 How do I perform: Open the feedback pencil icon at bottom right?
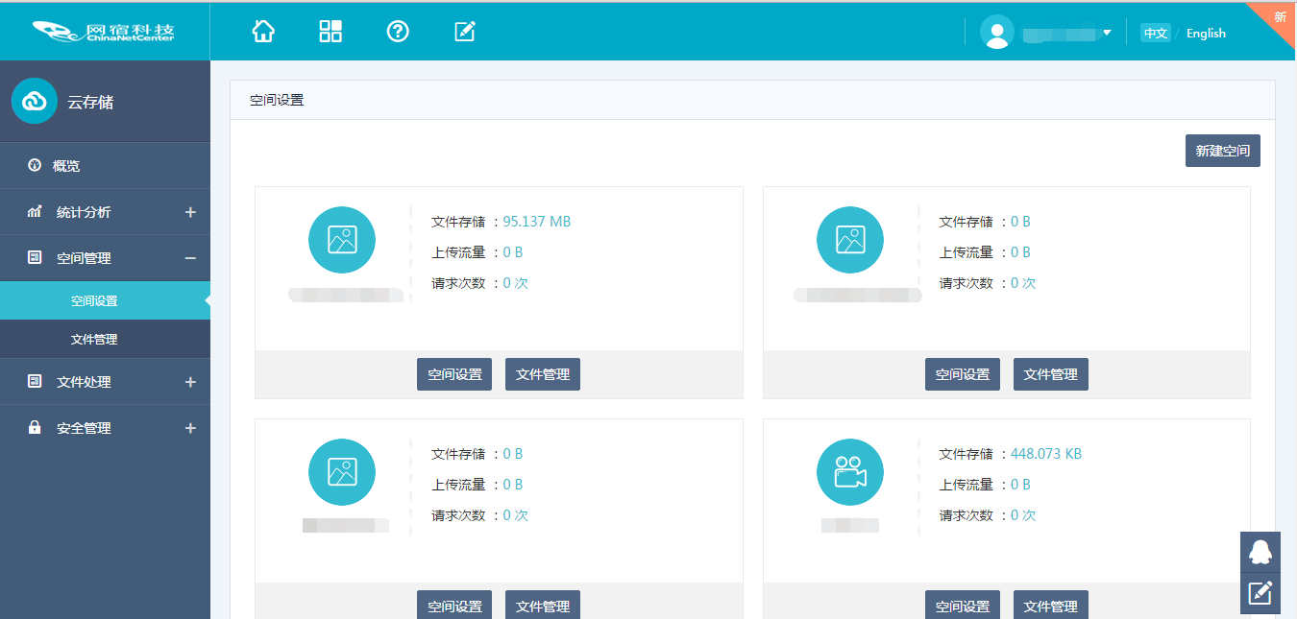pyautogui.click(x=1260, y=592)
